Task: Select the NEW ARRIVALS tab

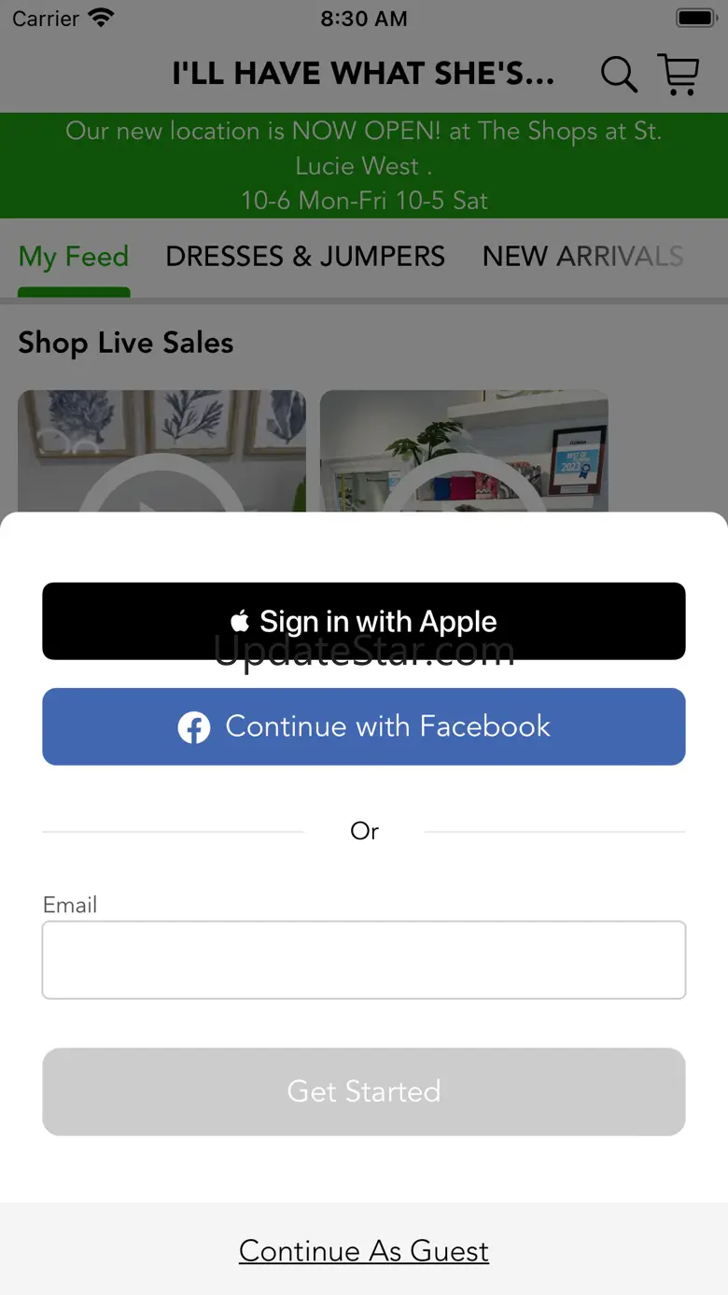Action: pos(583,257)
